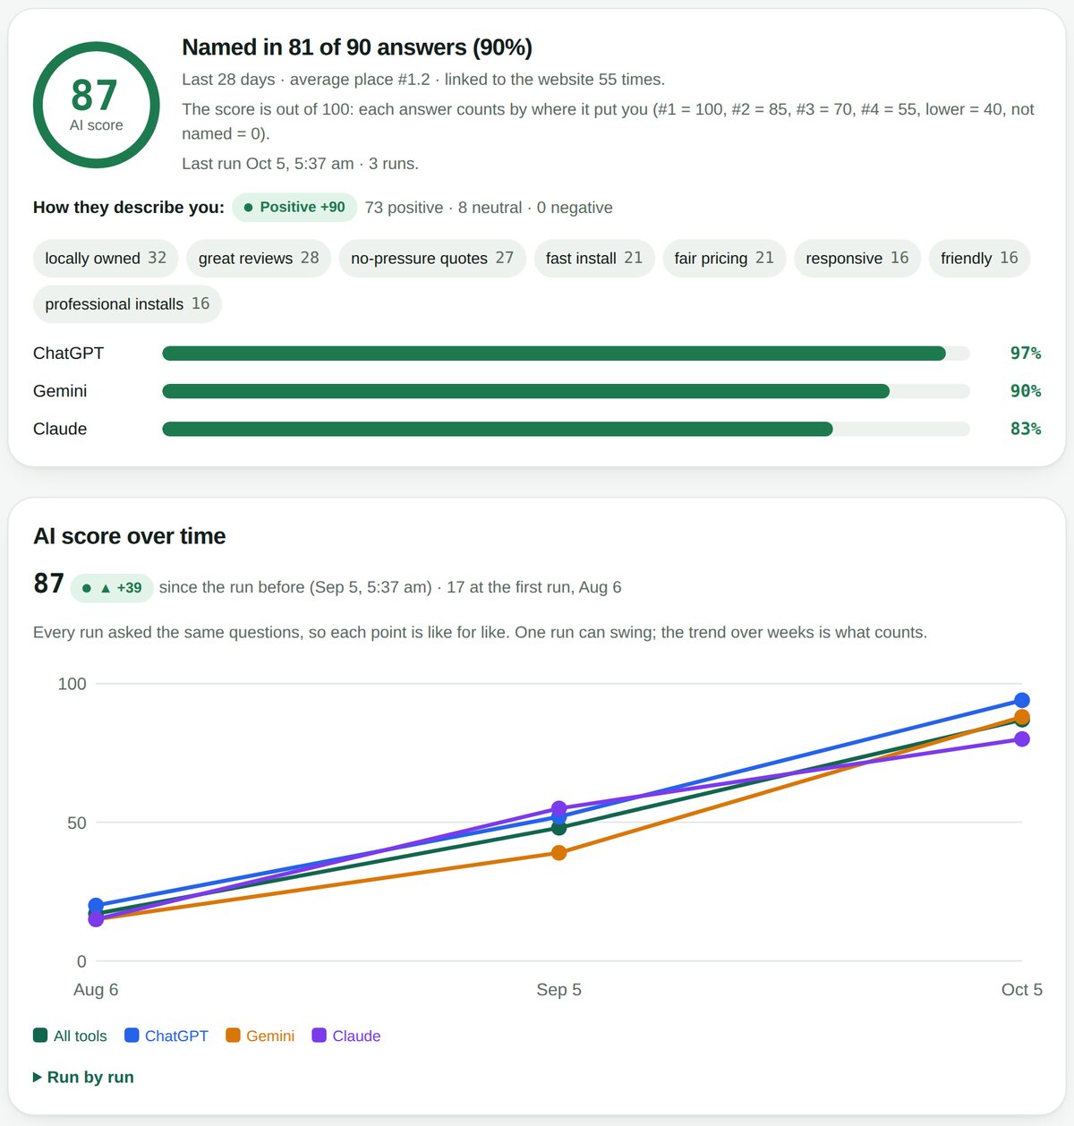This screenshot has height=1126, width=1074.
Task: Toggle the Gemini legend entry
Action: pos(260,1036)
